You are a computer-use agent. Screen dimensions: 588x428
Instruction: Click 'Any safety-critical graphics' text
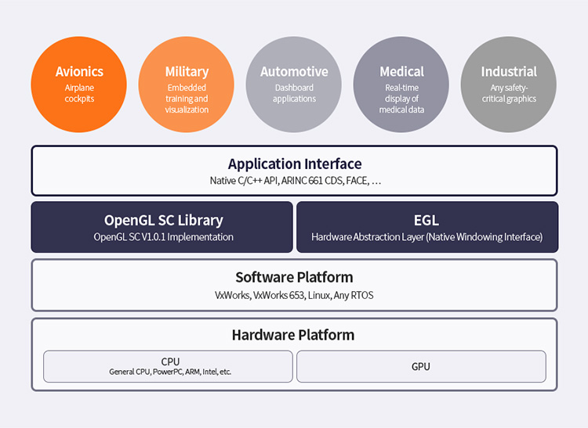[509, 93]
